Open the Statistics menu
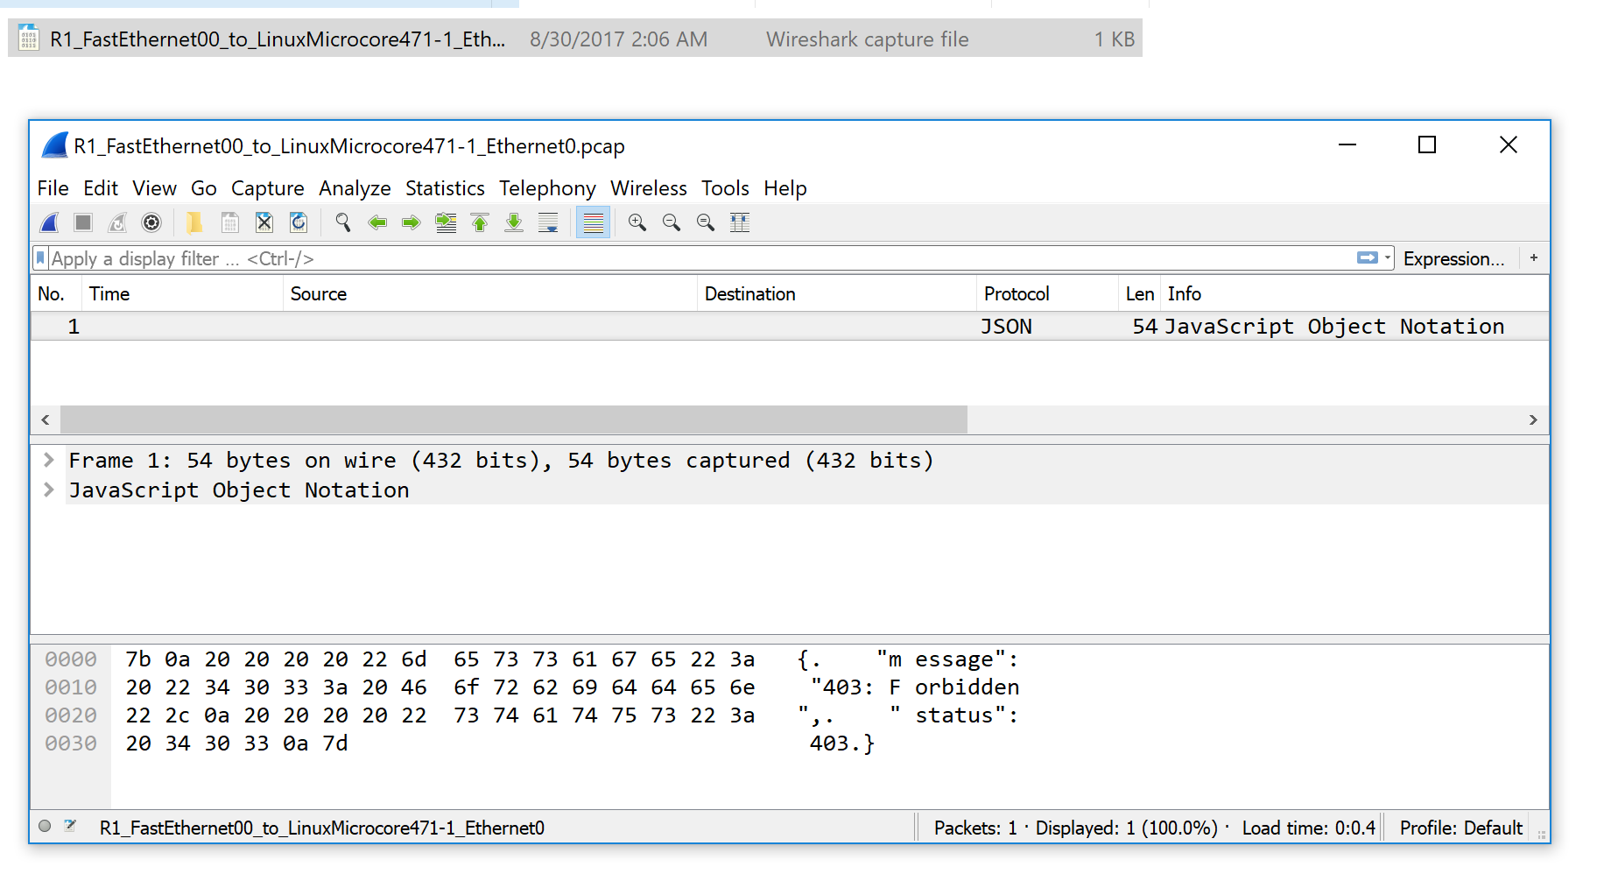1597x888 pixels. [x=445, y=188]
